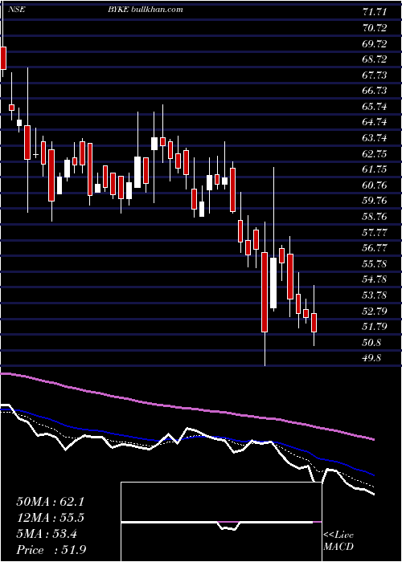
Task: Click the 49.8 price axis label
Action: click(371, 358)
